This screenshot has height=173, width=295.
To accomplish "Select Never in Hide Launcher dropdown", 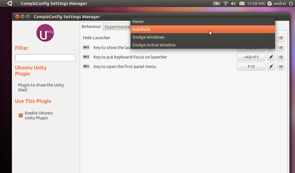I will coord(203,22).
